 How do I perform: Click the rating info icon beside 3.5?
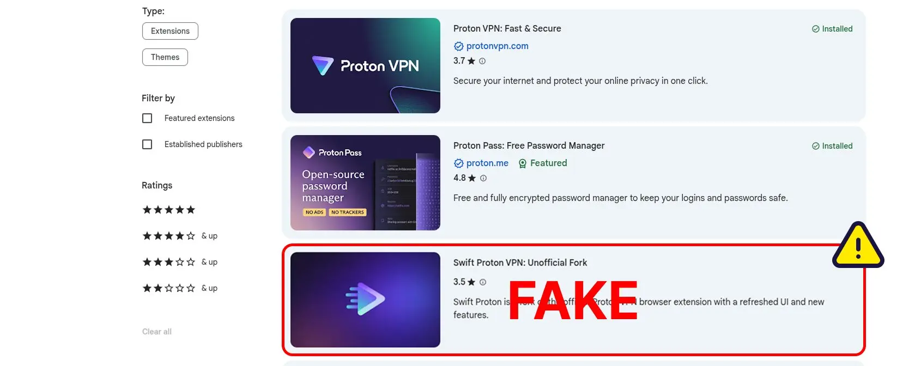tap(483, 282)
